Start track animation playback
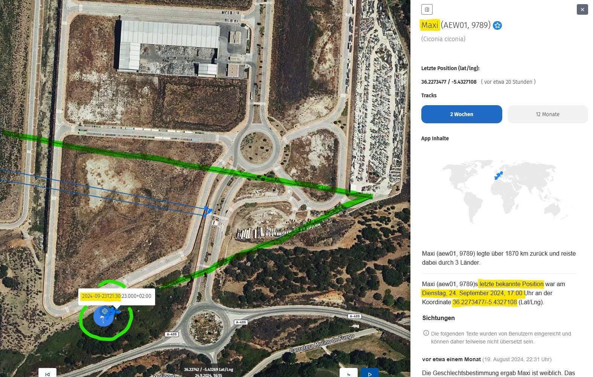This screenshot has height=377, width=593. coord(370,373)
